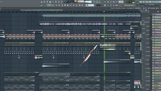Mute track 2 via its green LED
The width and height of the screenshot is (161, 91).
pyautogui.click(x=142, y=20)
